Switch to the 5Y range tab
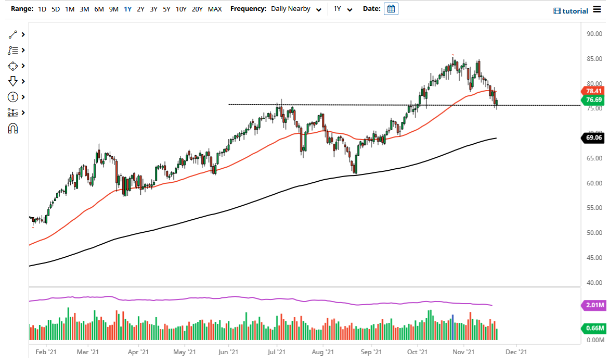Screen dimensions: 609x363 (x=166, y=9)
